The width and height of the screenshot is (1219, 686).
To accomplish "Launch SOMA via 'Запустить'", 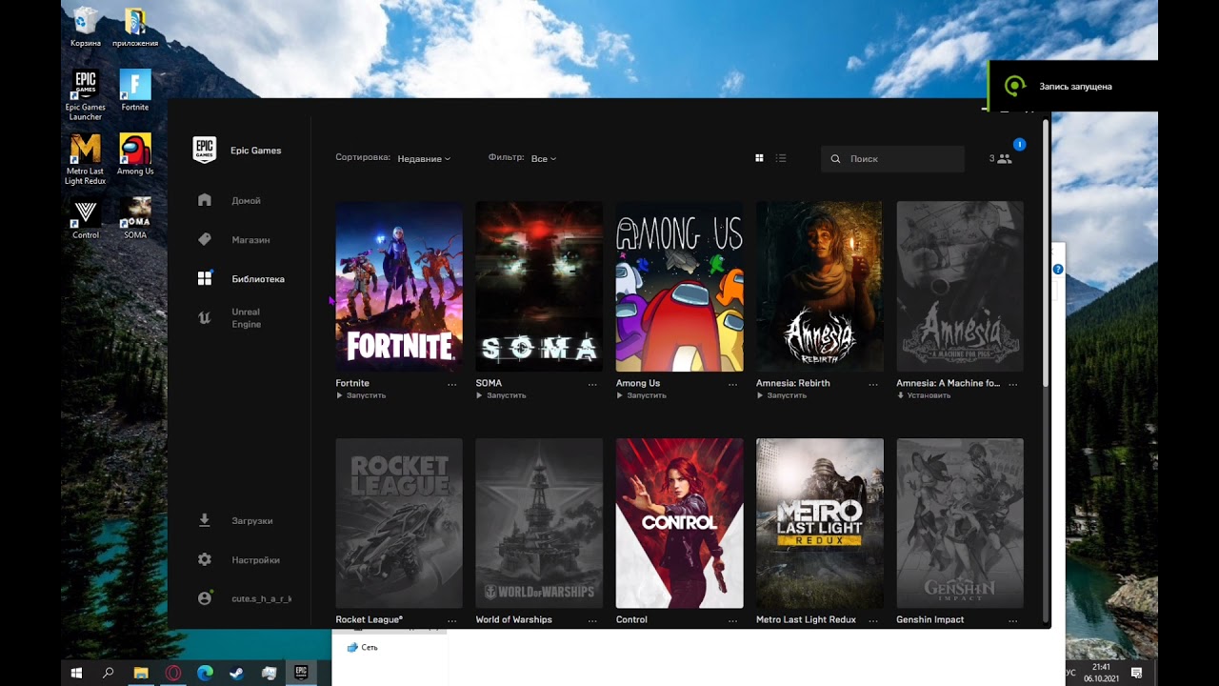I will pos(501,395).
